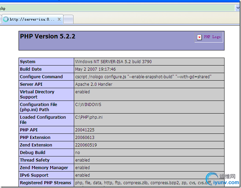Click the C:\PHP\php.ini value
The image size is (241, 188).
click(89, 117)
